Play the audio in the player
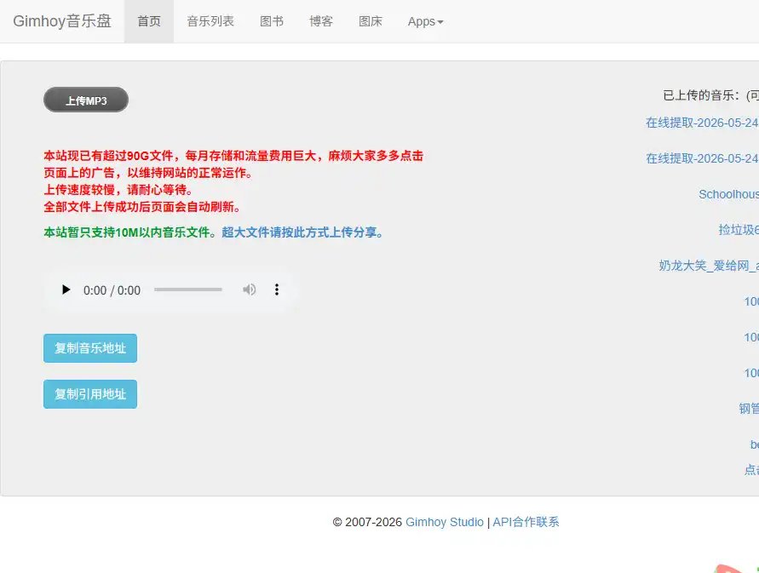 pos(66,289)
